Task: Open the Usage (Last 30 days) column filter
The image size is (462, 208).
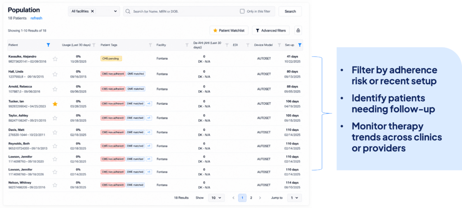Action: [94, 45]
